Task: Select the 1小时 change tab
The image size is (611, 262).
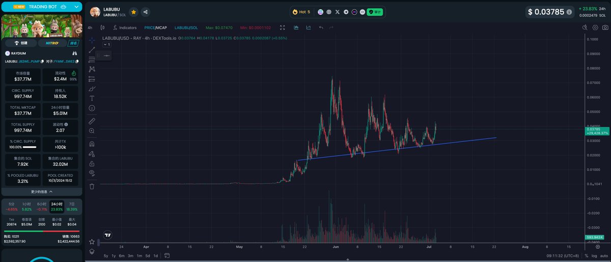Action: [x=27, y=207]
